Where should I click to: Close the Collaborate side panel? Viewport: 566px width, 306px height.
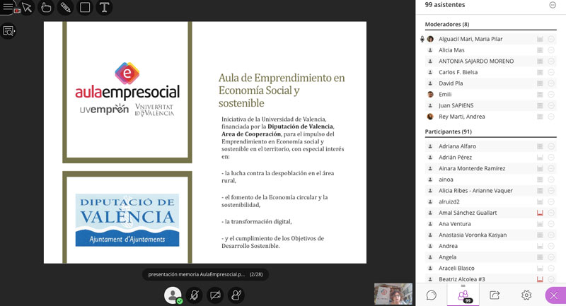coord(554,295)
